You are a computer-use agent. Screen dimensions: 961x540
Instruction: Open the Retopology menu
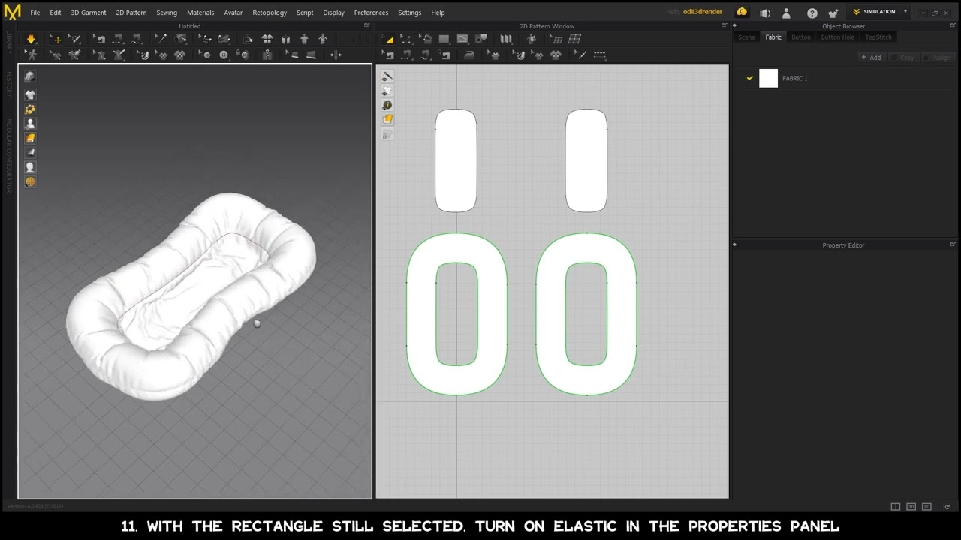click(270, 13)
